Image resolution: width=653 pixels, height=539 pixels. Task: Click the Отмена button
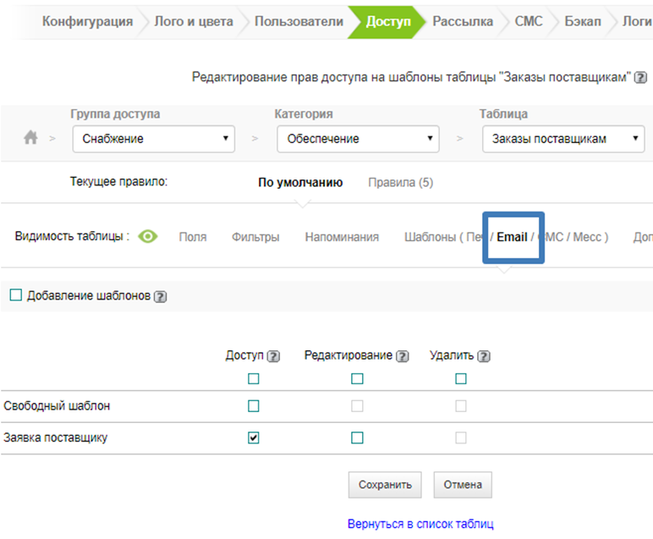tap(462, 485)
